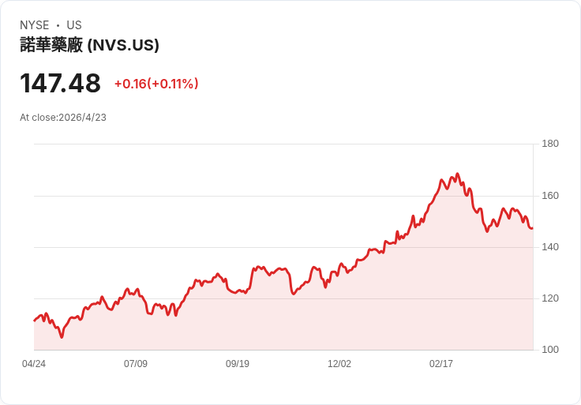Click the 140 y-axis label
581x405 pixels.
[550, 247]
